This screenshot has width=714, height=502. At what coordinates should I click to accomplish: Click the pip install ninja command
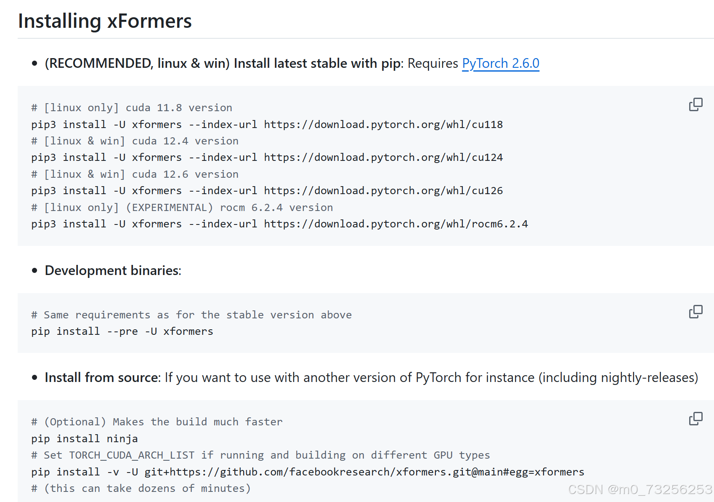point(84,439)
